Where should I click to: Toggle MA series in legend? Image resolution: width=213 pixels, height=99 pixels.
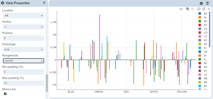(203, 78)
